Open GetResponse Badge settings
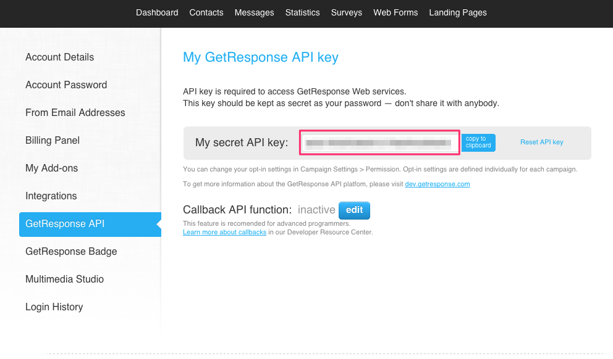Image resolution: width=613 pixels, height=359 pixels. pos(71,252)
